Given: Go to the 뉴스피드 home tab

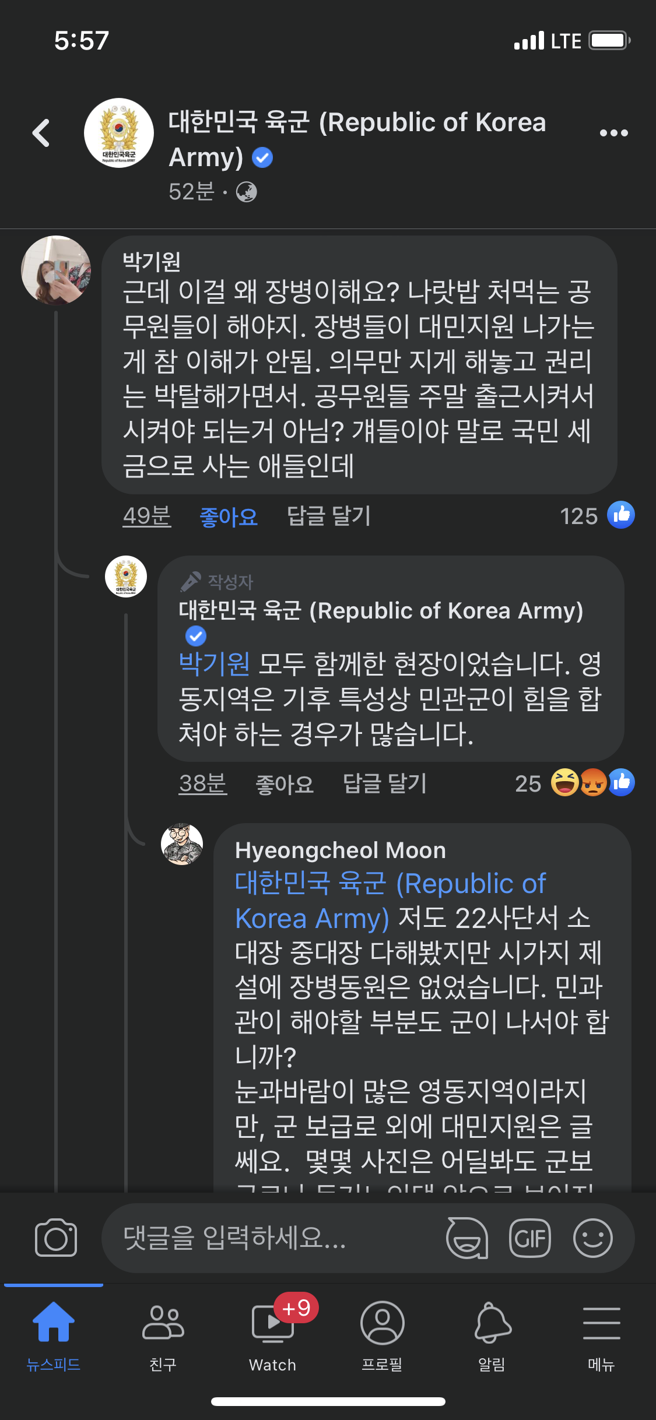Looking at the screenshot, I should [x=53, y=1333].
